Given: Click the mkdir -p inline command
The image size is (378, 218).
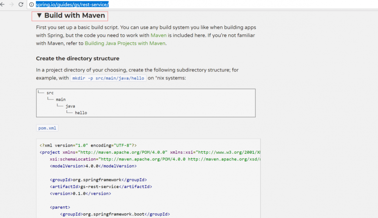Looking at the screenshot, I should pos(108,78).
